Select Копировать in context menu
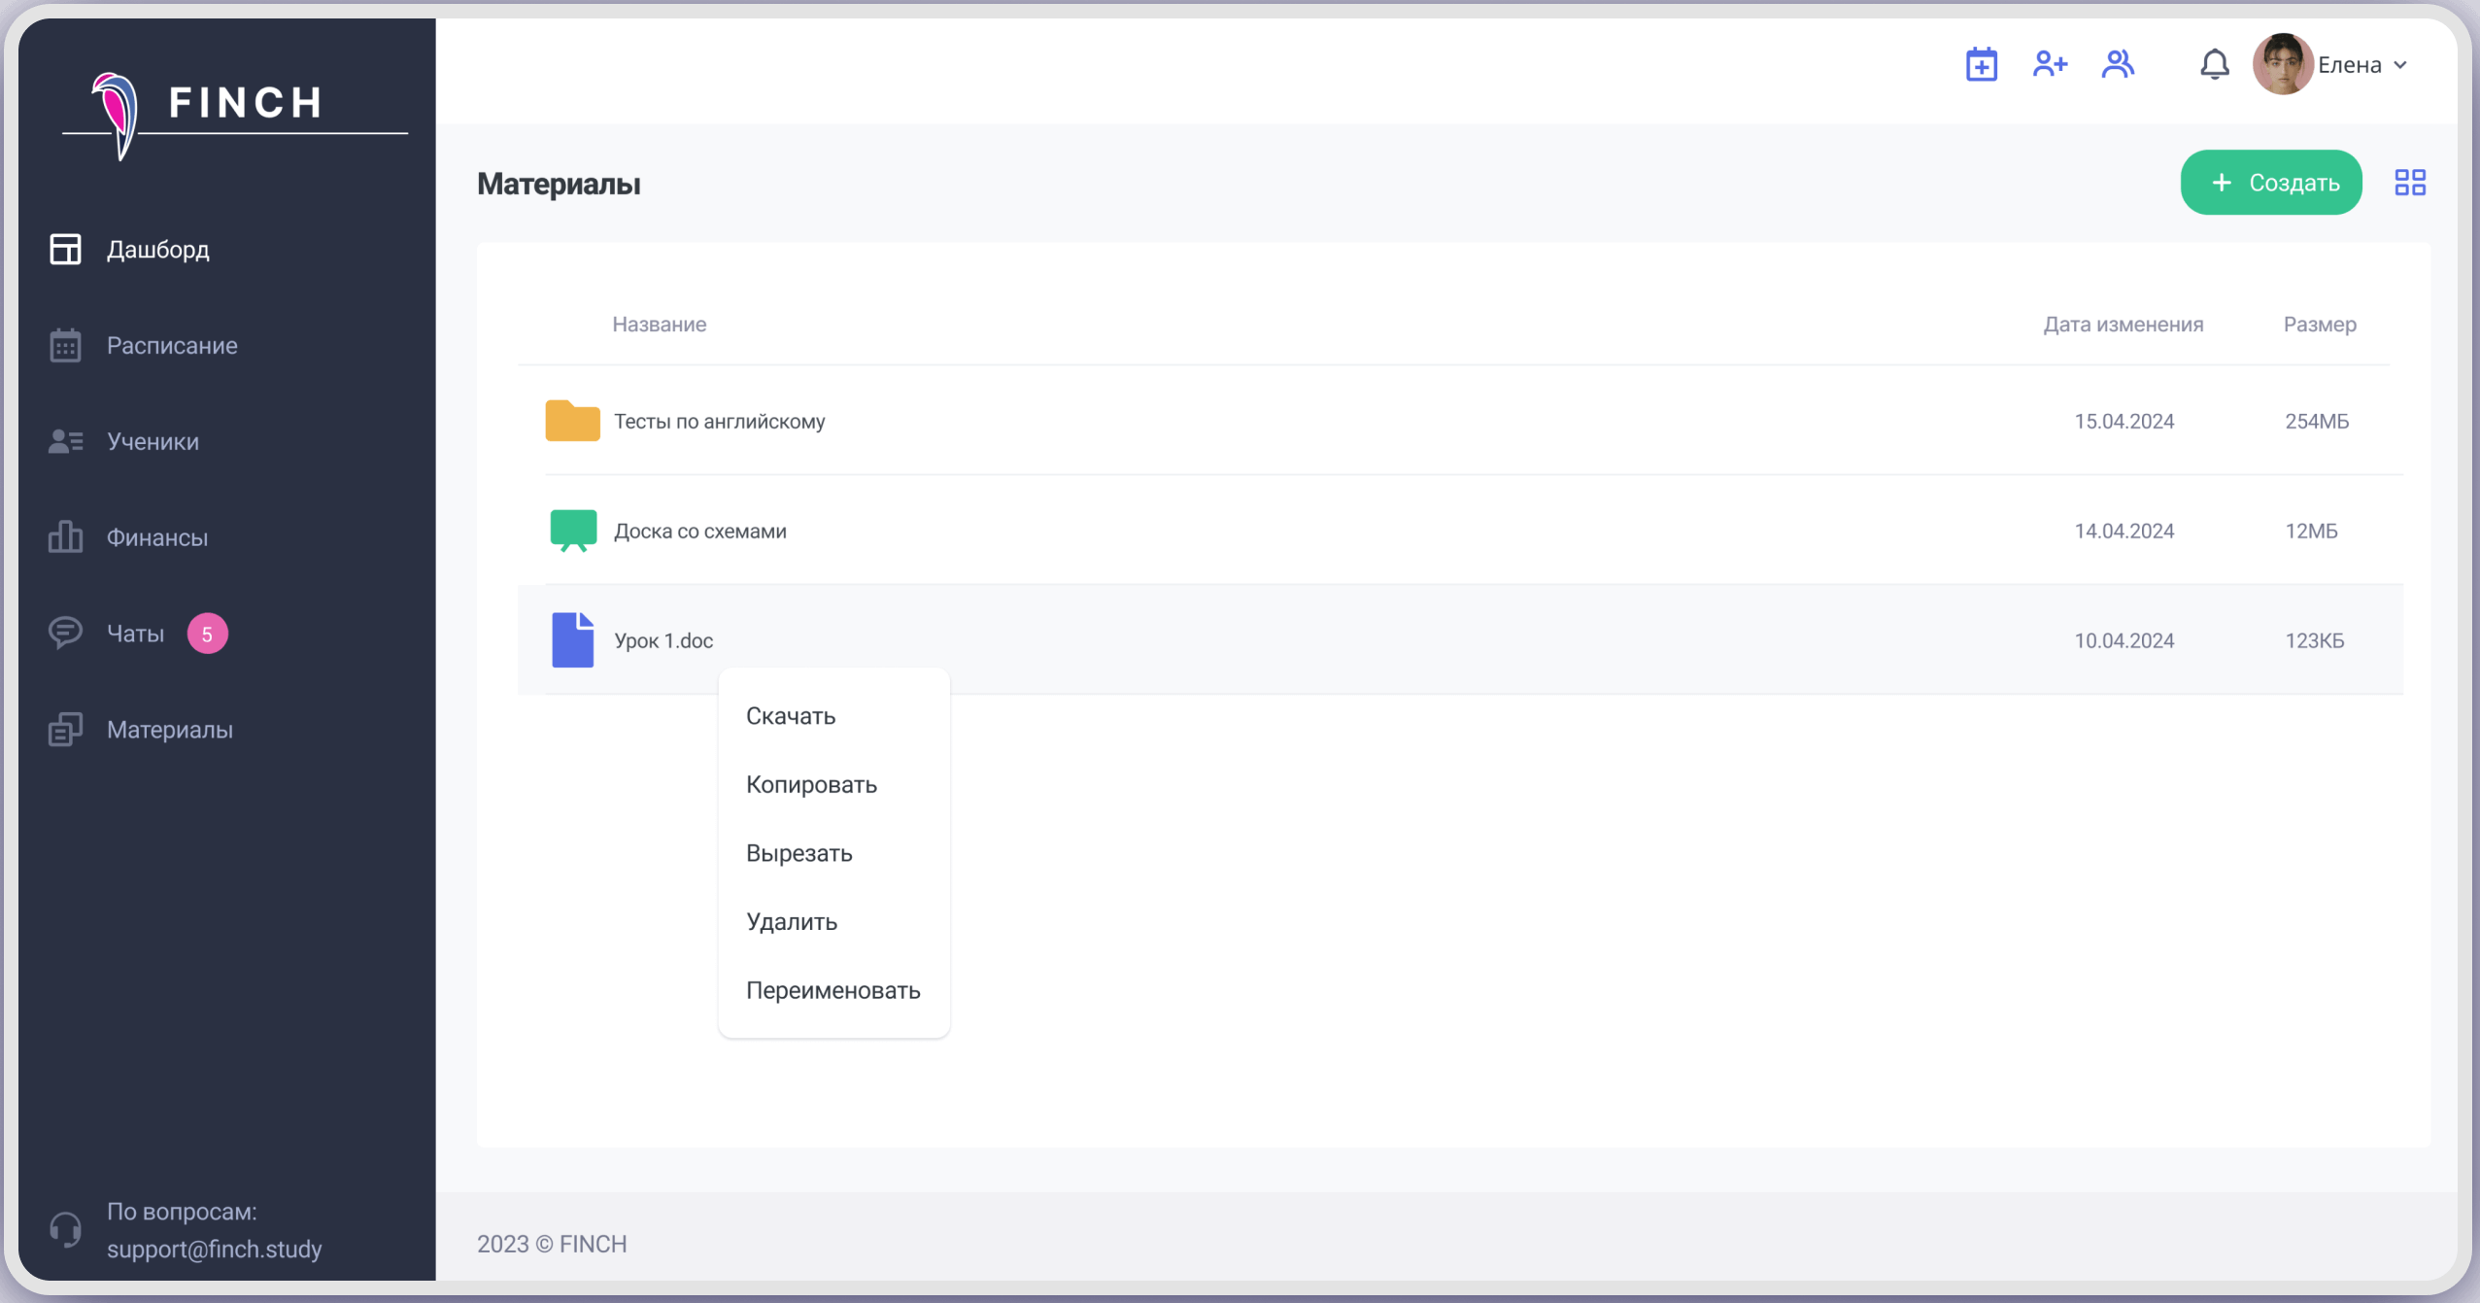The height and width of the screenshot is (1303, 2480). (x=811, y=785)
